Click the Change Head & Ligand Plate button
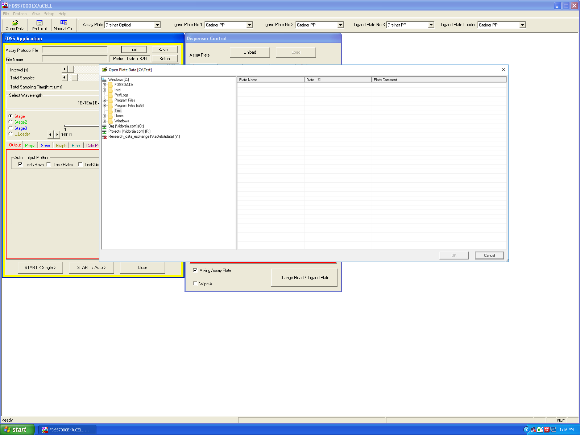Screen dimensions: 580x435 point(304,278)
